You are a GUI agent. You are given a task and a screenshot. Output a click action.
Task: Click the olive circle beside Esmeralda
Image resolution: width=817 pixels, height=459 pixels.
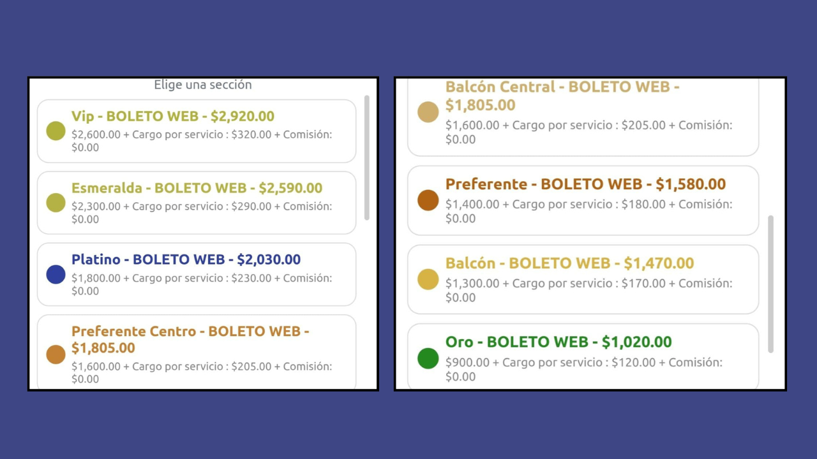pos(56,203)
